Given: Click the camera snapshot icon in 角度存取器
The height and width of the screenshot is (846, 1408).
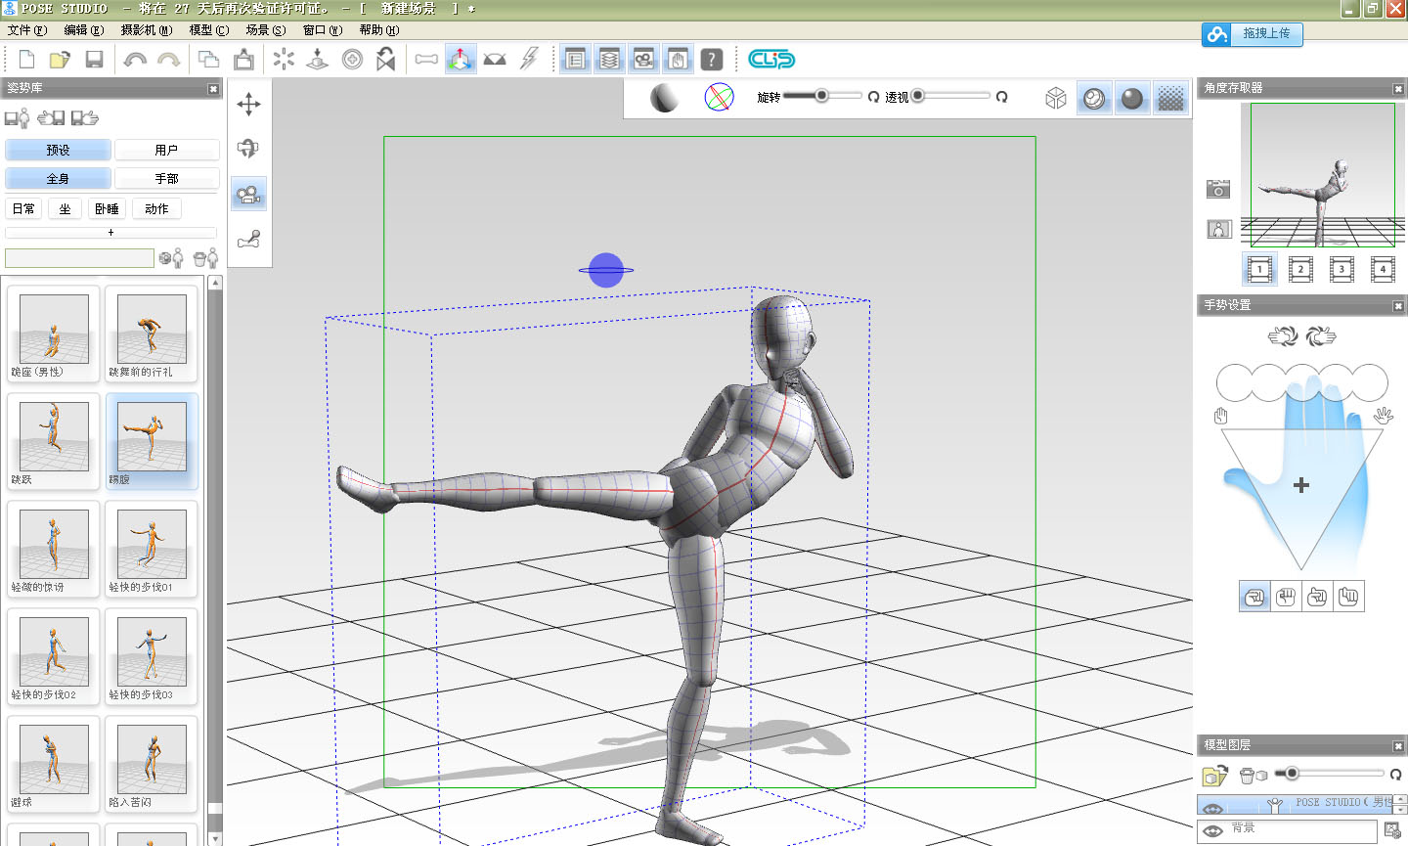Looking at the screenshot, I should click(x=1217, y=189).
